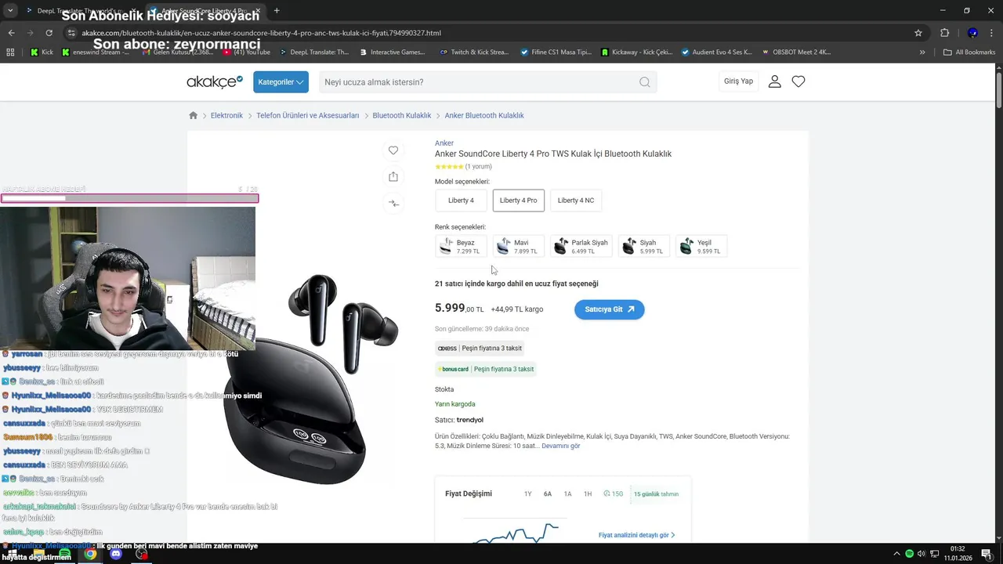This screenshot has width=1003, height=564.
Task: Open the Anker brand link
Action: pyautogui.click(x=444, y=143)
